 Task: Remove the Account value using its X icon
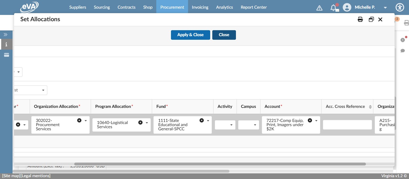click(x=310, y=120)
